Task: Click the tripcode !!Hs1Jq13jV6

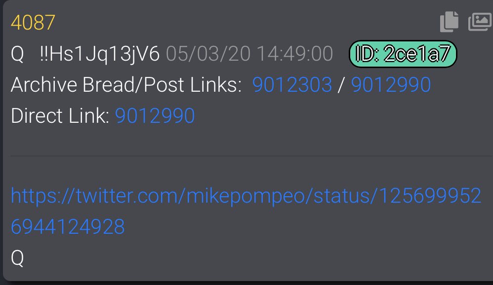Action: coord(100,54)
